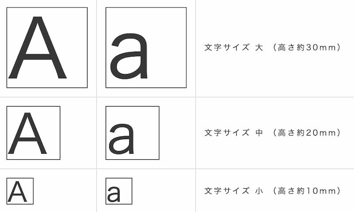Click the 文字サイズ 小 (高さ約10mm) label
Screen dimensions: 354x212
[272, 191]
